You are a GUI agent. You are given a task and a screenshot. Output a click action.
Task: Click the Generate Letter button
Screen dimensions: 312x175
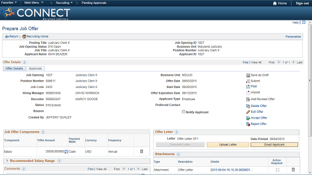[180, 145]
